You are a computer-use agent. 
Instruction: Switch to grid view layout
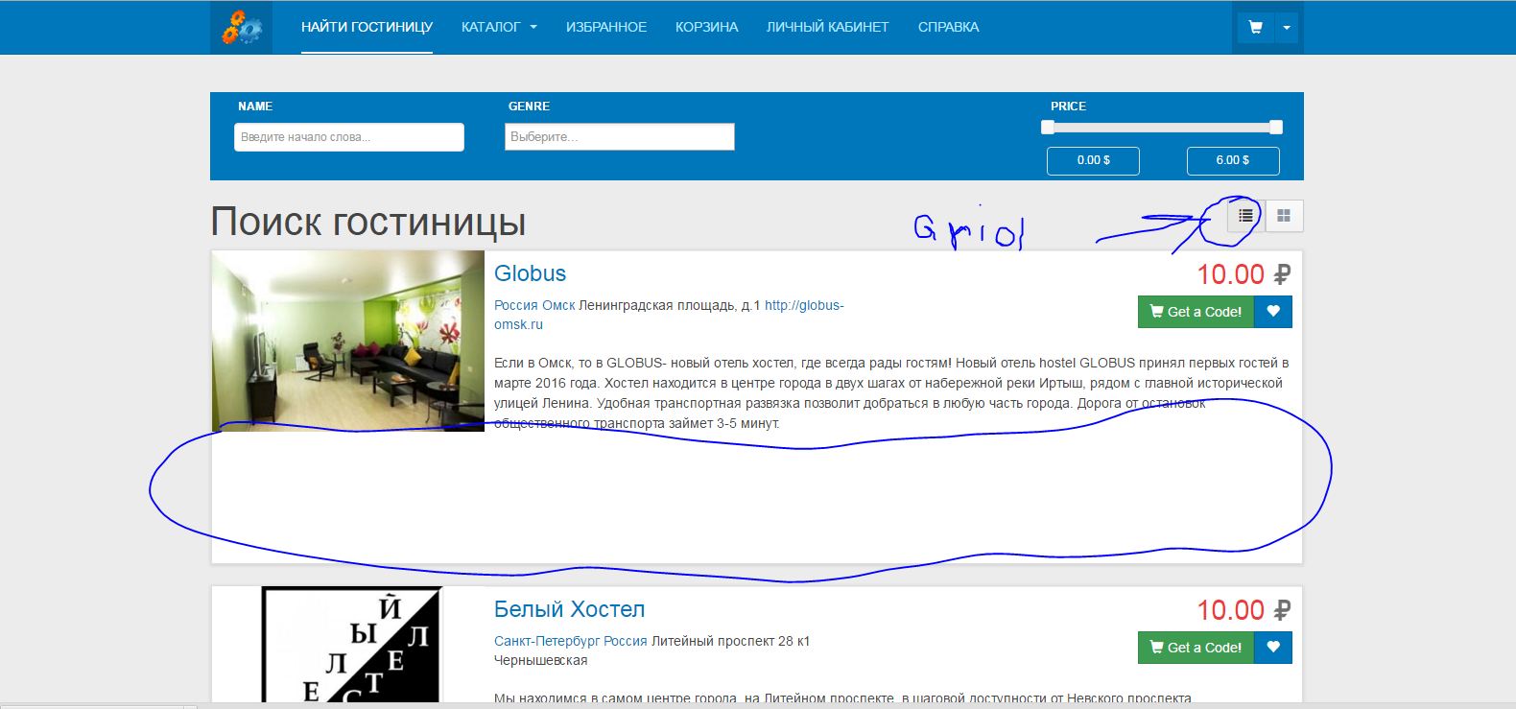(x=1284, y=216)
